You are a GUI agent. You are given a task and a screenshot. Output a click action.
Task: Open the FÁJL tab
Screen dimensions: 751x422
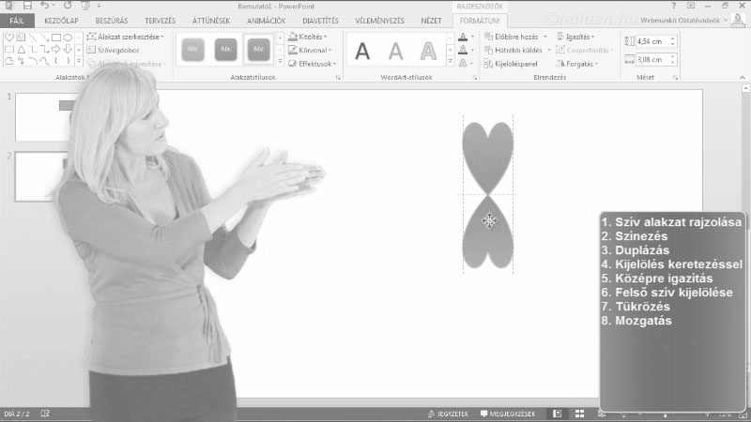pyautogui.click(x=17, y=21)
